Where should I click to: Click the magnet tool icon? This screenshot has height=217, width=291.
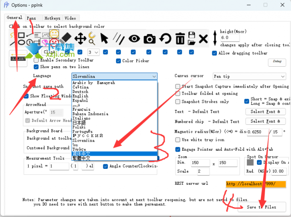tap(92, 35)
